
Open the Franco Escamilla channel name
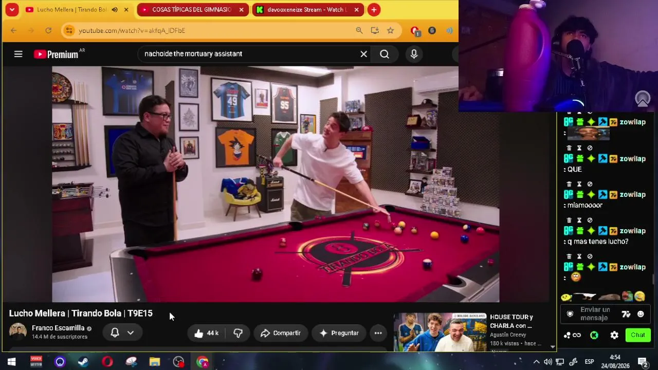[x=58, y=328]
